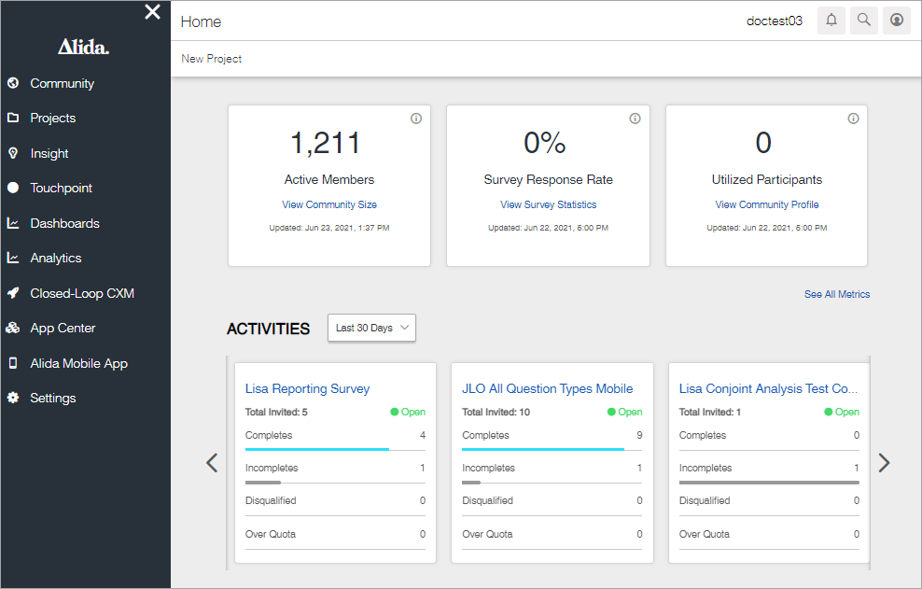Click See All Metrics link
The width and height of the screenshot is (922, 589).
pyautogui.click(x=837, y=294)
